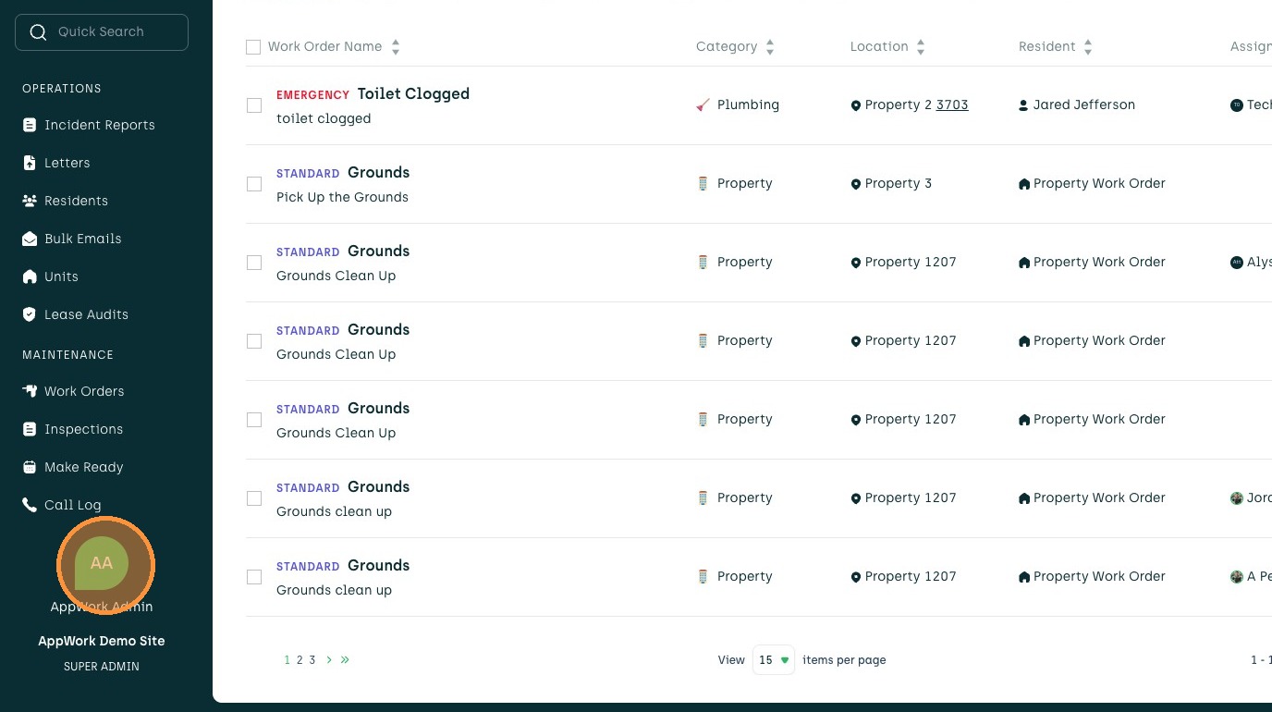Check the Toilet Clogged work order checkbox
The width and height of the screenshot is (1272, 712).
tap(254, 105)
